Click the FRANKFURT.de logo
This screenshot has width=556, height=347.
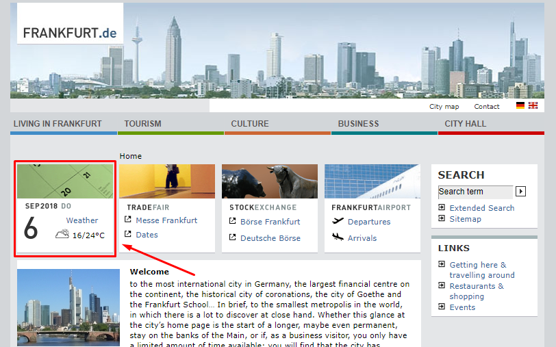[x=70, y=33]
